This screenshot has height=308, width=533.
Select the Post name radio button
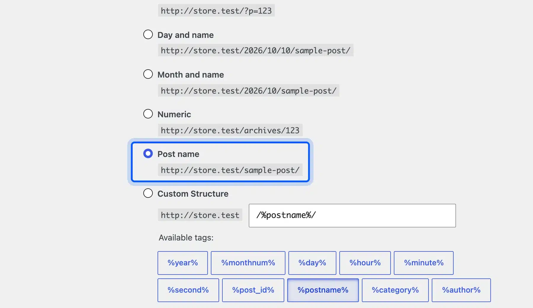(148, 153)
